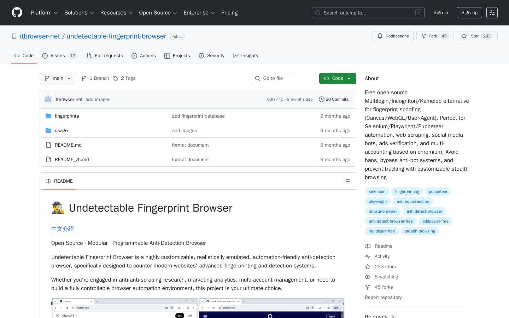The height and width of the screenshot is (318, 509).
Task: Click the Sign up button
Action: [x=469, y=13]
